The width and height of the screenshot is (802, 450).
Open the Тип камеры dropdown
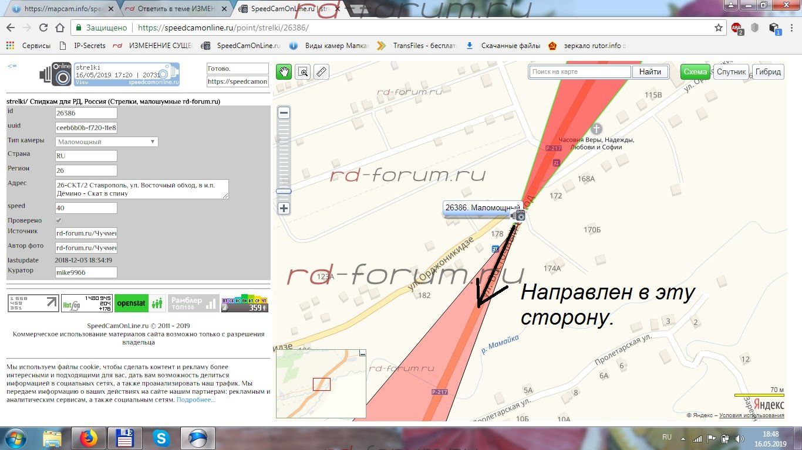106,142
